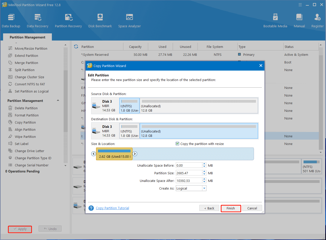Image resolution: width=326 pixels, height=240 pixels.
Task: Select the source I:(NTFS) partition block
Action: (129, 106)
